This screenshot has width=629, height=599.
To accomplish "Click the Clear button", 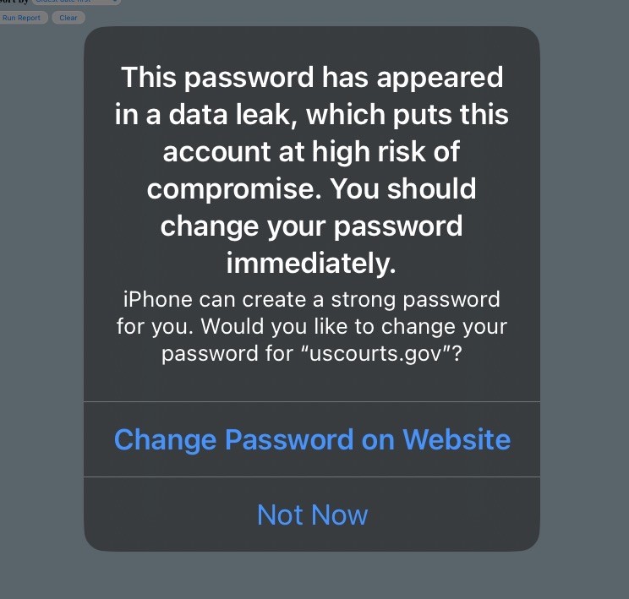I will (68, 18).
